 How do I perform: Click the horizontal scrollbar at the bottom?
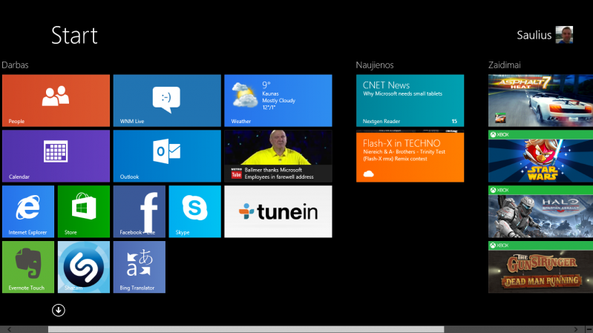(x=245, y=329)
